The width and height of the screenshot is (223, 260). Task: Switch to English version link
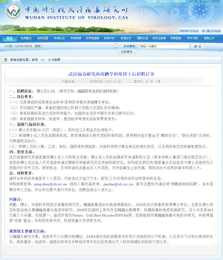[204, 1]
